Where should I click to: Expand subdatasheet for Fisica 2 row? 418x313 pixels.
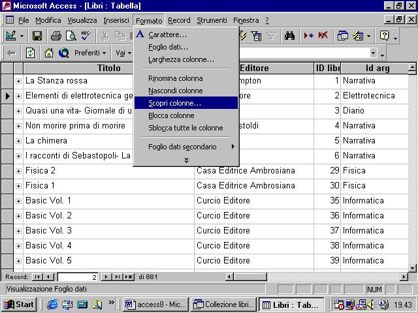pos(18,171)
